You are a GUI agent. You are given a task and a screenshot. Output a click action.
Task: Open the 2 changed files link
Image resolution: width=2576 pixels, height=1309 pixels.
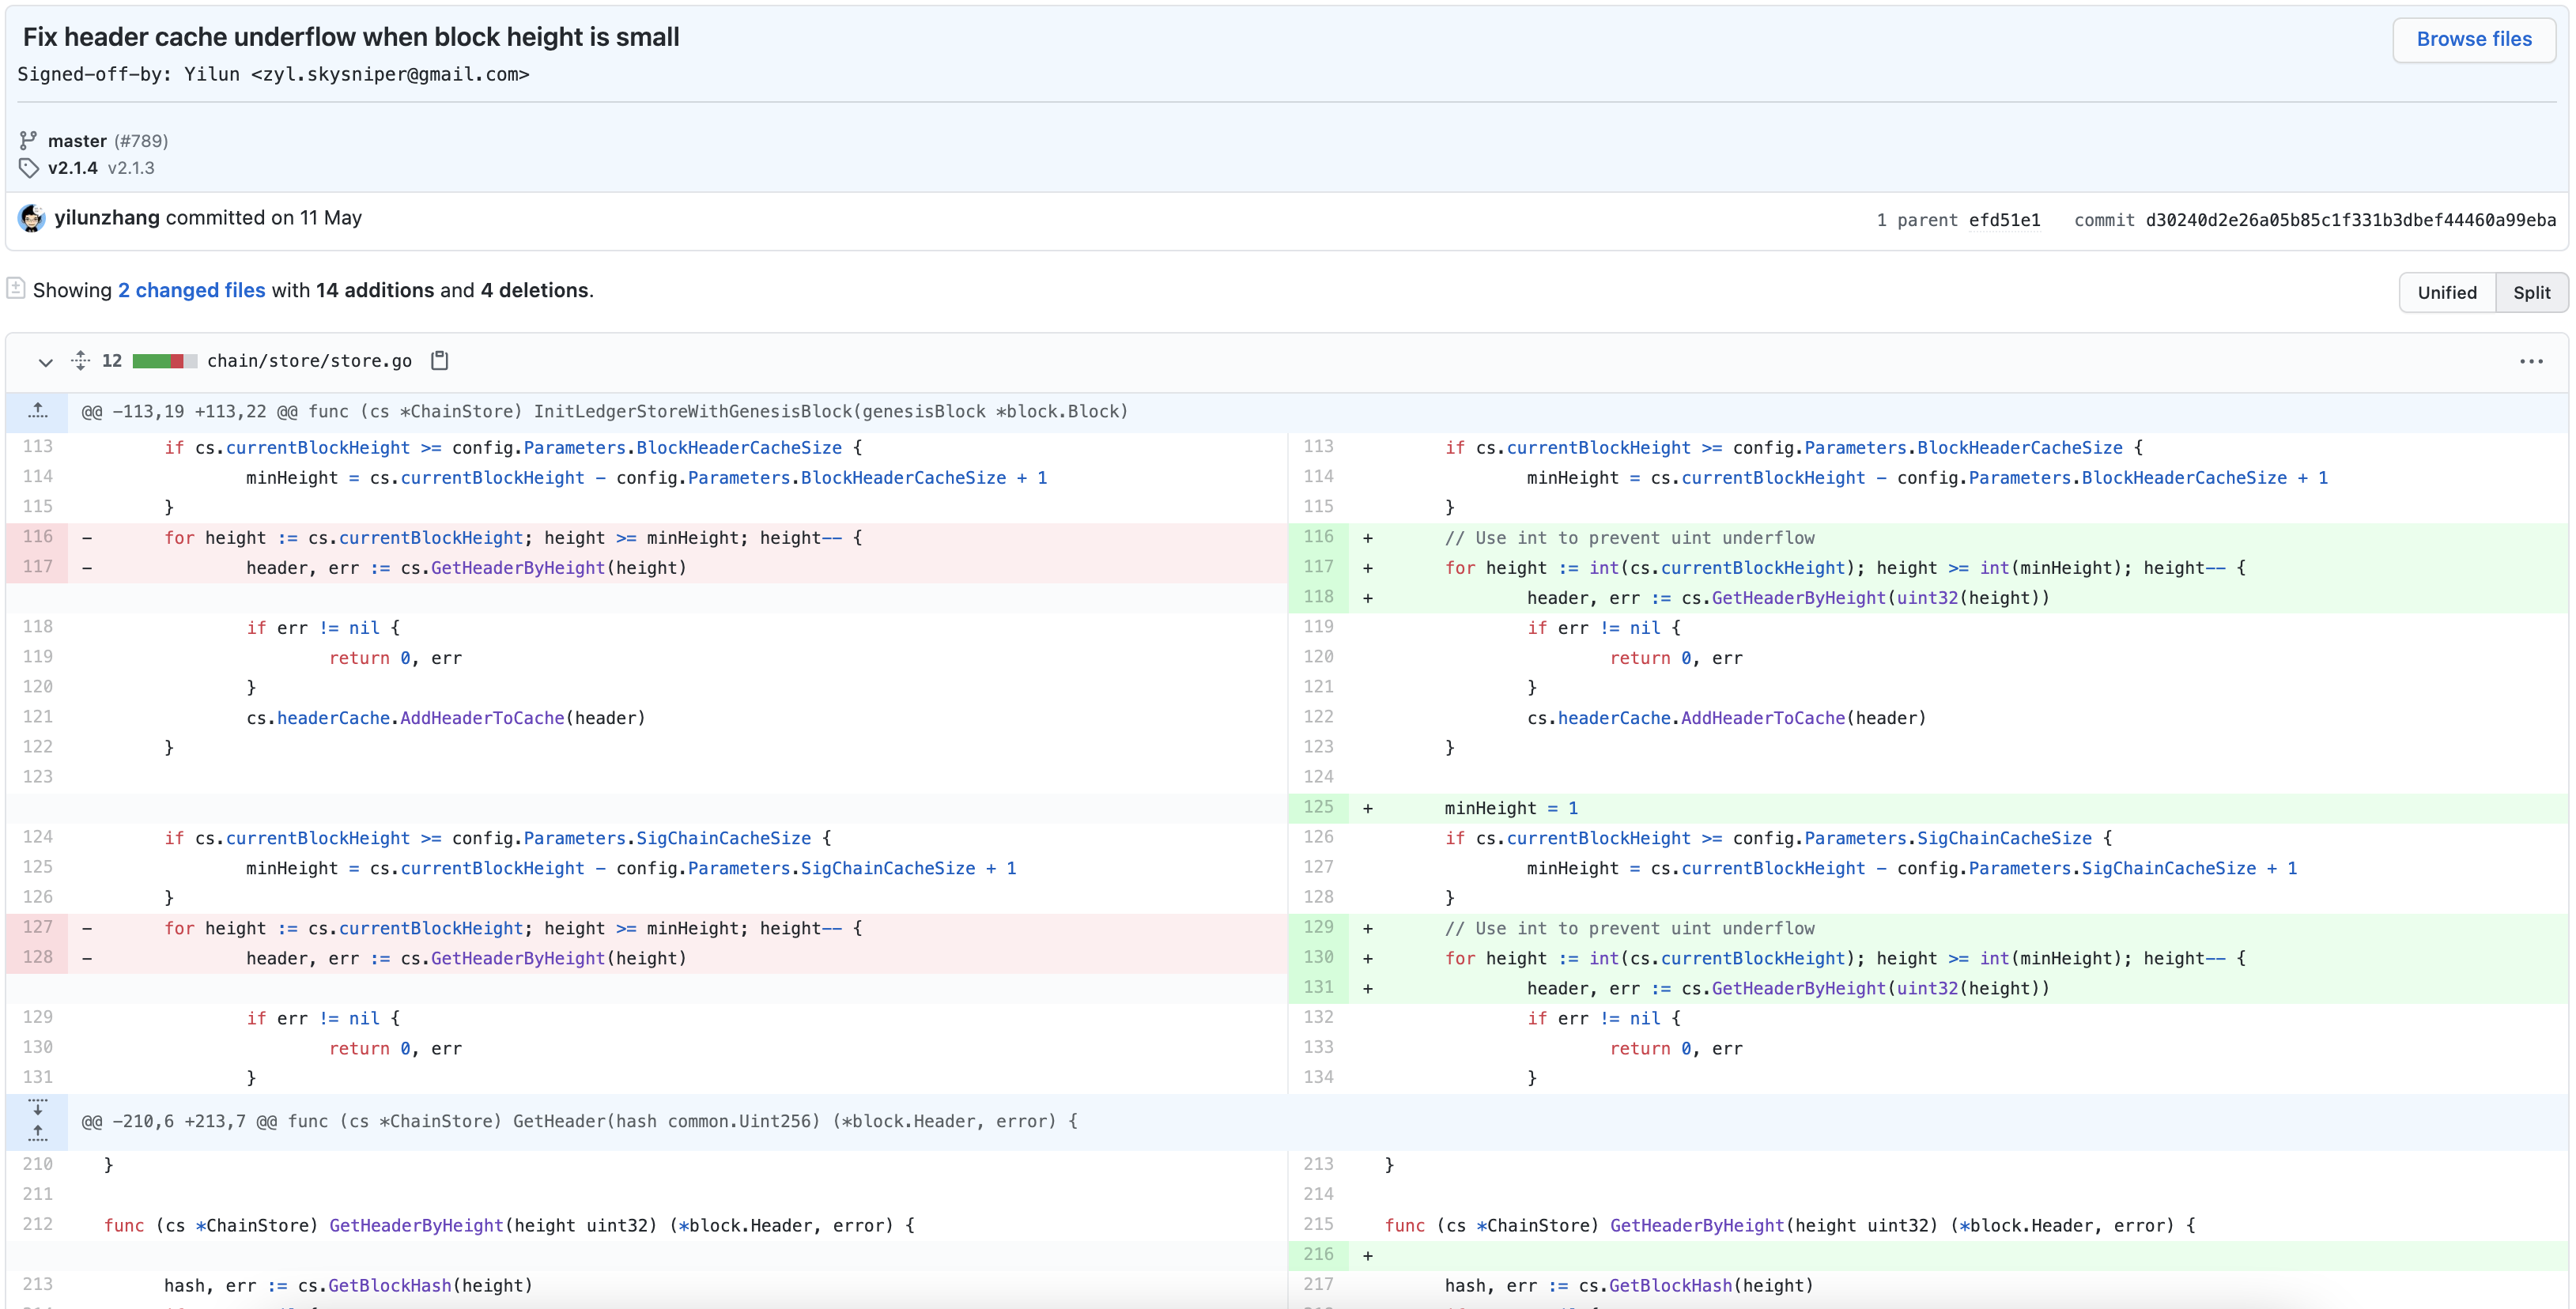191,290
